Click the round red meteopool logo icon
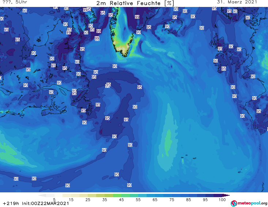The width and height of the screenshot is (268, 207). point(234,203)
